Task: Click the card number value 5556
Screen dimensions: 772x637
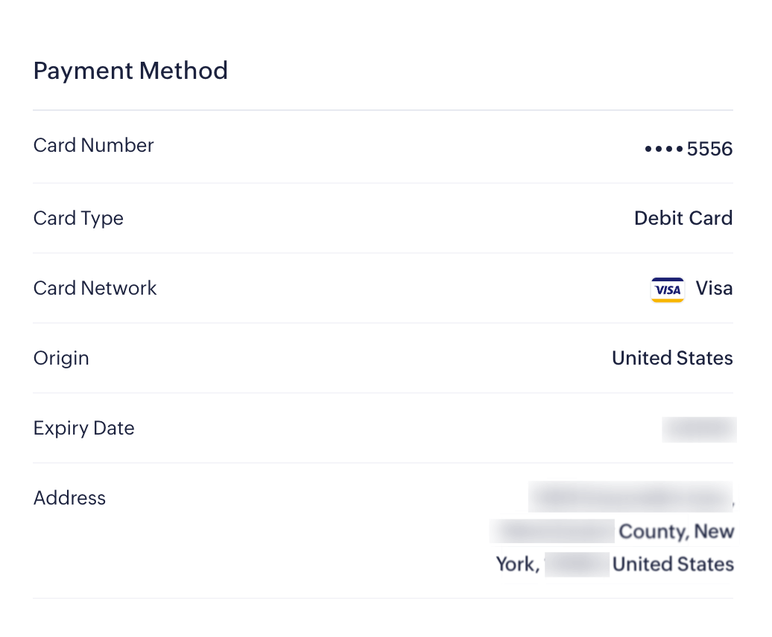Action: coord(708,149)
